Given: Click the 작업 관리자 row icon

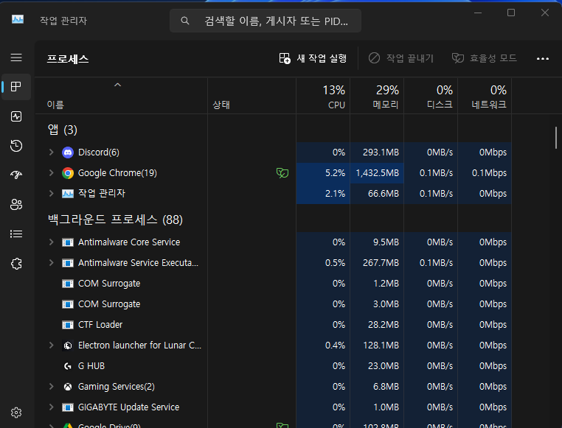Looking at the screenshot, I should click(68, 194).
